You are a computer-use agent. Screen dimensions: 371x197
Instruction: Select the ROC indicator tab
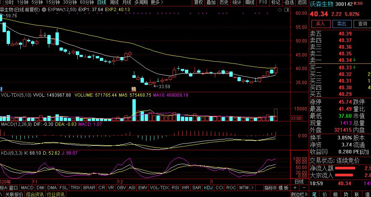[231, 188]
